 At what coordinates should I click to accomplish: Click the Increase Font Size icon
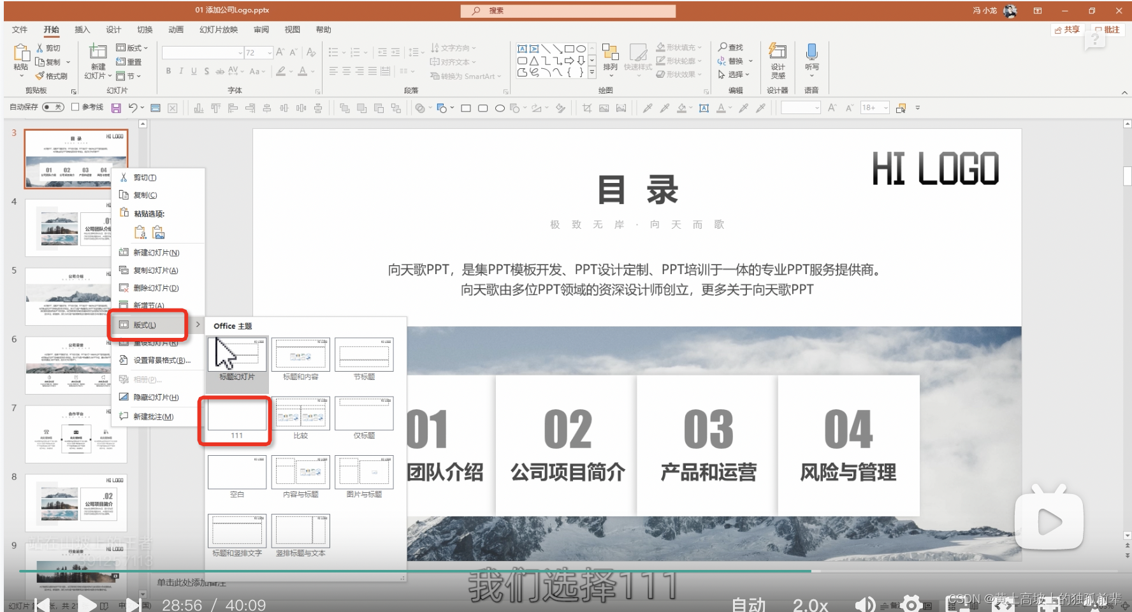click(280, 52)
